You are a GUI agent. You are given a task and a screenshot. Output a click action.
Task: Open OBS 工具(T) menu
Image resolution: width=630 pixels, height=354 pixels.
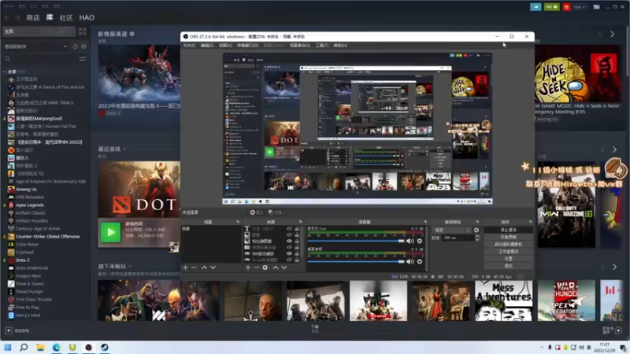[x=322, y=46]
